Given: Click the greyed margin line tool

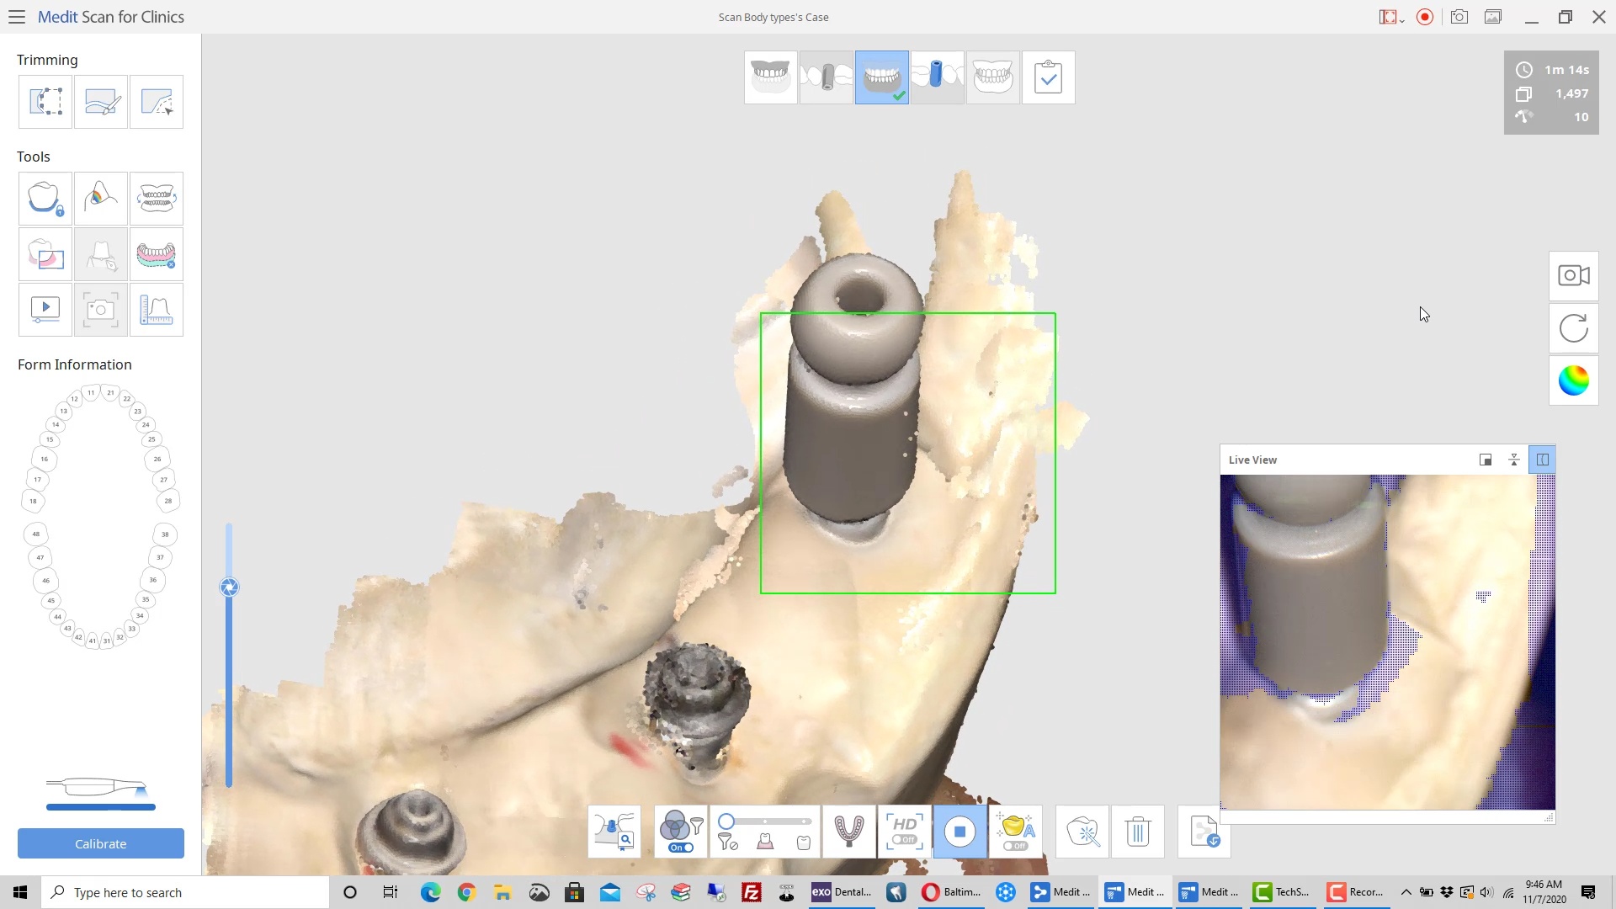Looking at the screenshot, I should click(x=101, y=254).
